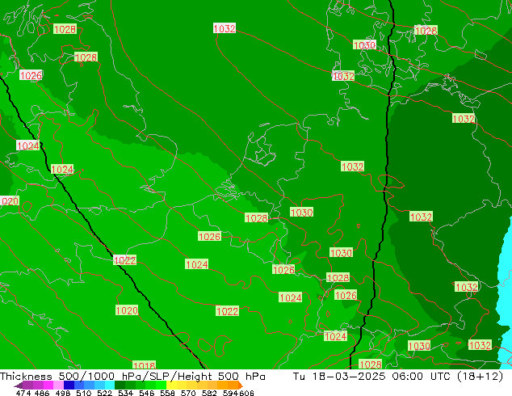Image resolution: width=512 pixels, height=396 pixels.
Task: Click the brightest lime green legend swatch
Action: coord(161,385)
